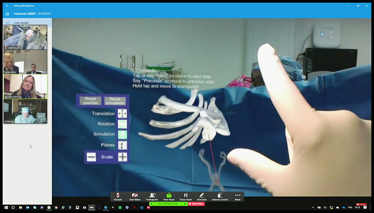Open Action Center notifications icon
Screen dimensions: 374x213
tap(365, 207)
